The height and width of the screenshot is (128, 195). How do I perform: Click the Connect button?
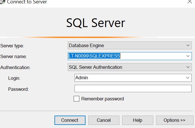70,120
